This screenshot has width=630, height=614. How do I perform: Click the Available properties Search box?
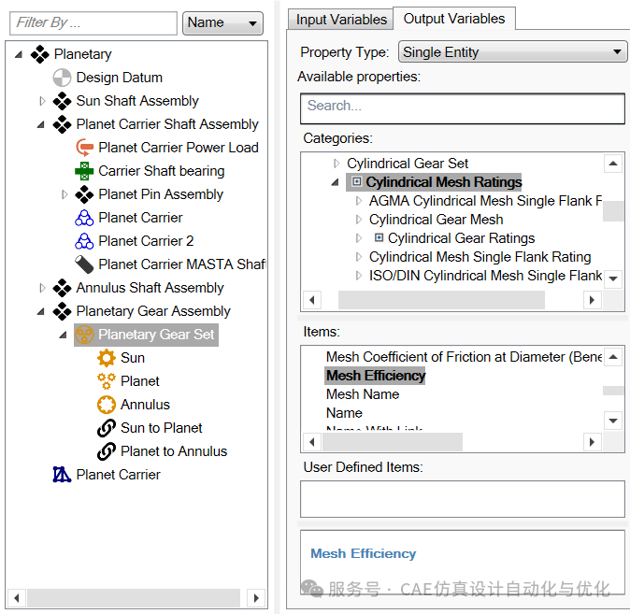pos(463,108)
